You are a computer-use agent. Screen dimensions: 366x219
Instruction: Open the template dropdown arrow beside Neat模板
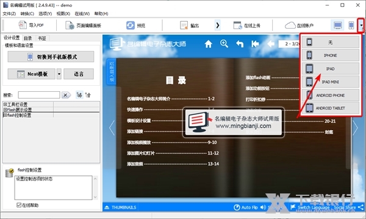click(59, 74)
